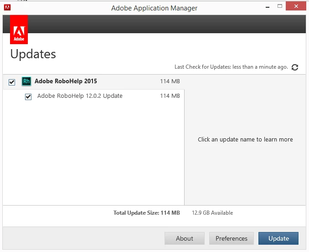Uncheck the Adobe RoboHelp 2015 checkbox
This screenshot has width=309, height=252.
point(12,82)
